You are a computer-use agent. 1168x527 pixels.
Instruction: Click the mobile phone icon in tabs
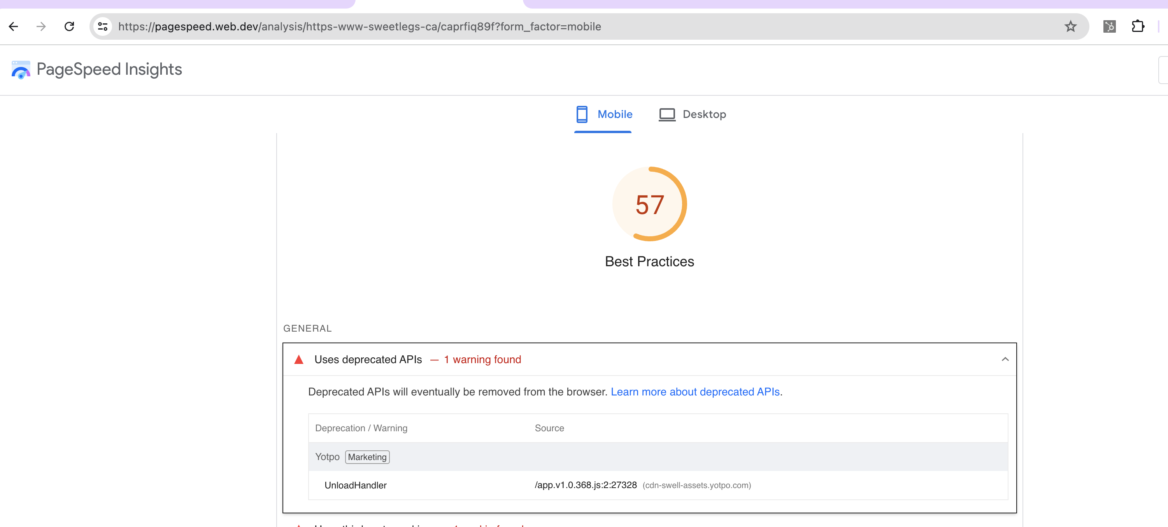(582, 114)
